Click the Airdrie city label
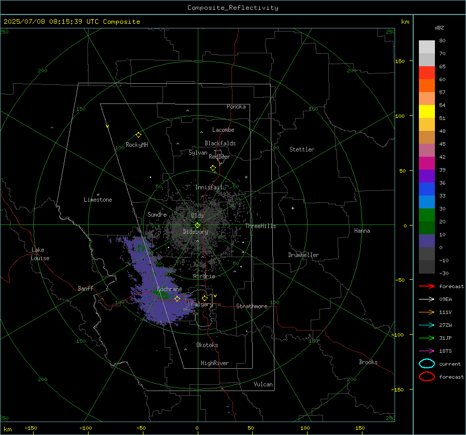466x435 pixels. click(x=204, y=276)
